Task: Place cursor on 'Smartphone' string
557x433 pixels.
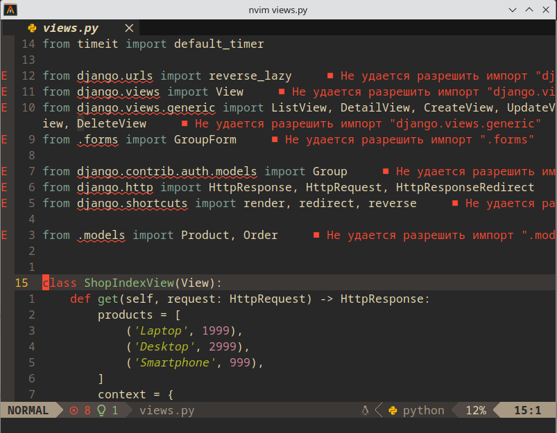Action: [175, 363]
